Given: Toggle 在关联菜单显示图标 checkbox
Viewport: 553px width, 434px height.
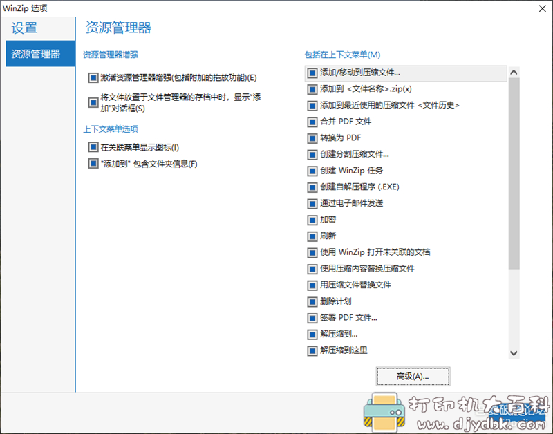Looking at the screenshot, I should click(93, 147).
